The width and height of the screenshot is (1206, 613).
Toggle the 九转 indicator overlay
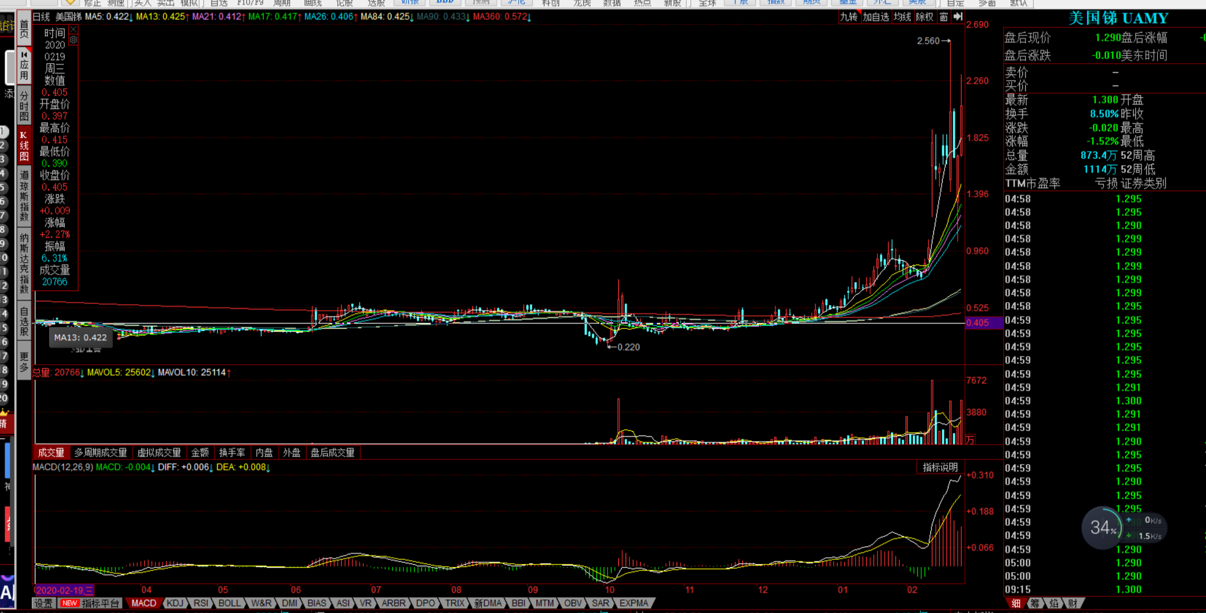pyautogui.click(x=849, y=17)
